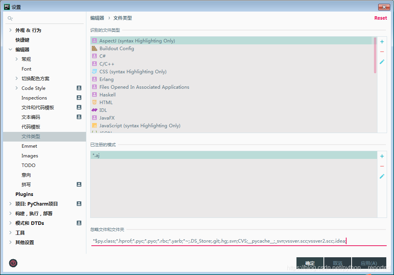Open the 意向 settings page
The width and height of the screenshot is (394, 275).
[26, 175]
